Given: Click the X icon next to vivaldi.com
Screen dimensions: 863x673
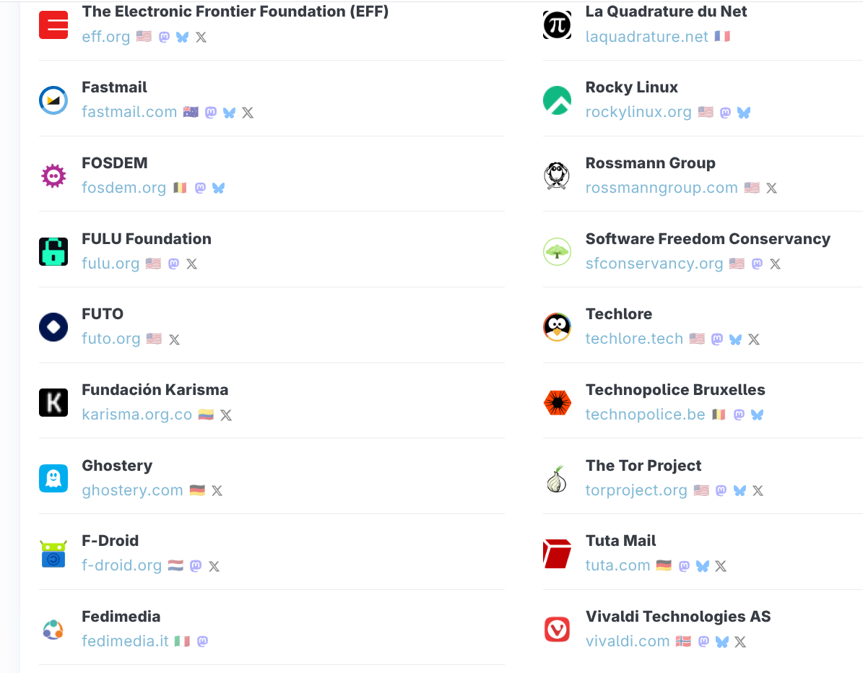Looking at the screenshot, I should coord(740,641).
